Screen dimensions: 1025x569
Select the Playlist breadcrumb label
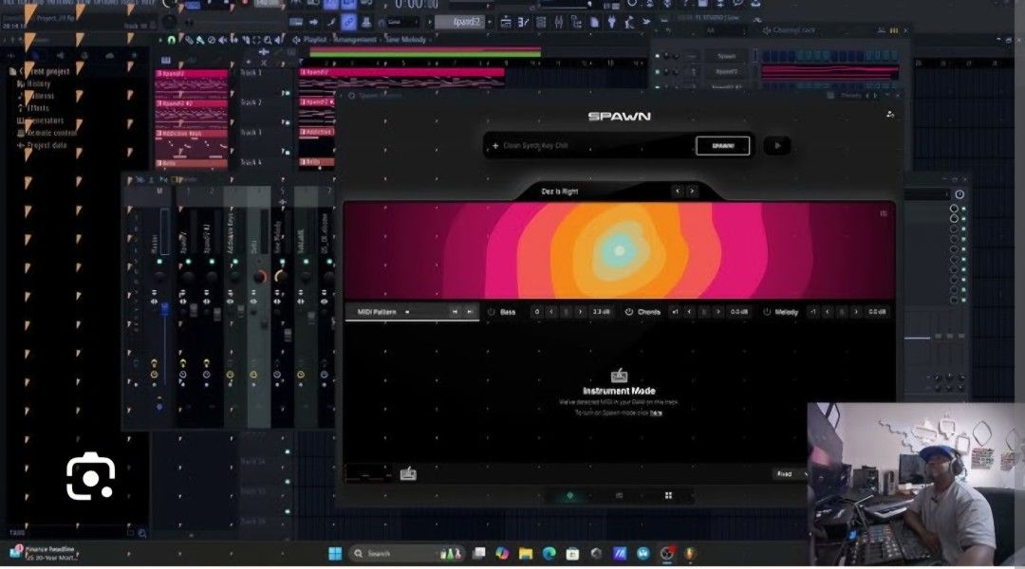(x=314, y=40)
